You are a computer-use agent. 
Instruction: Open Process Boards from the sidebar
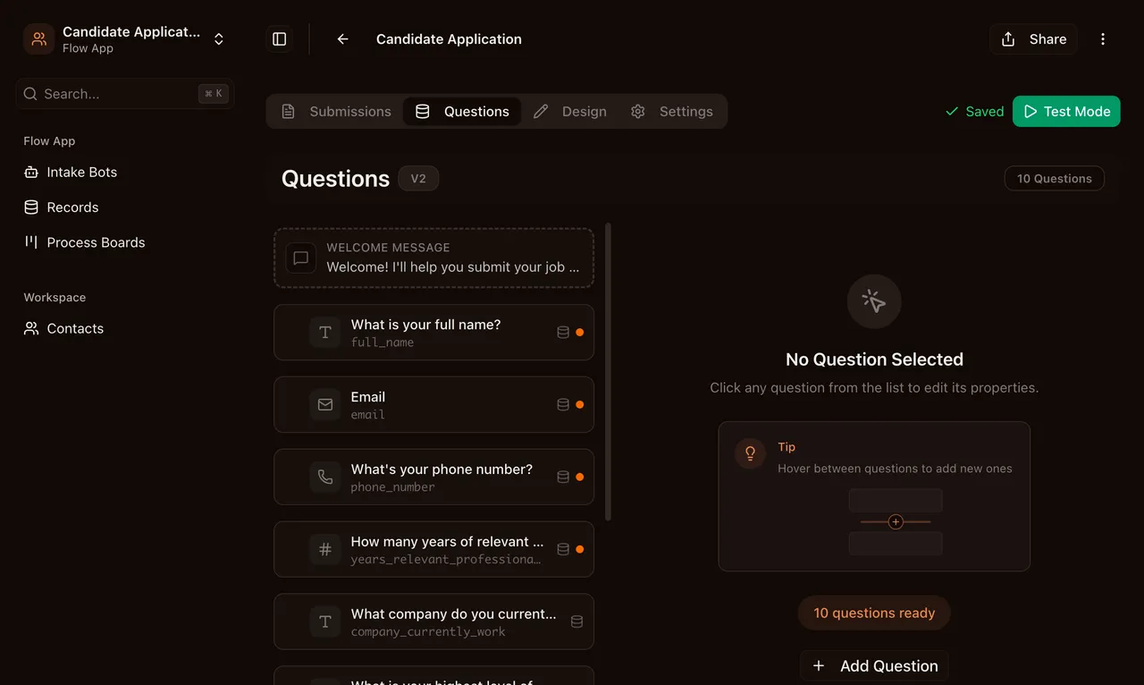point(95,242)
